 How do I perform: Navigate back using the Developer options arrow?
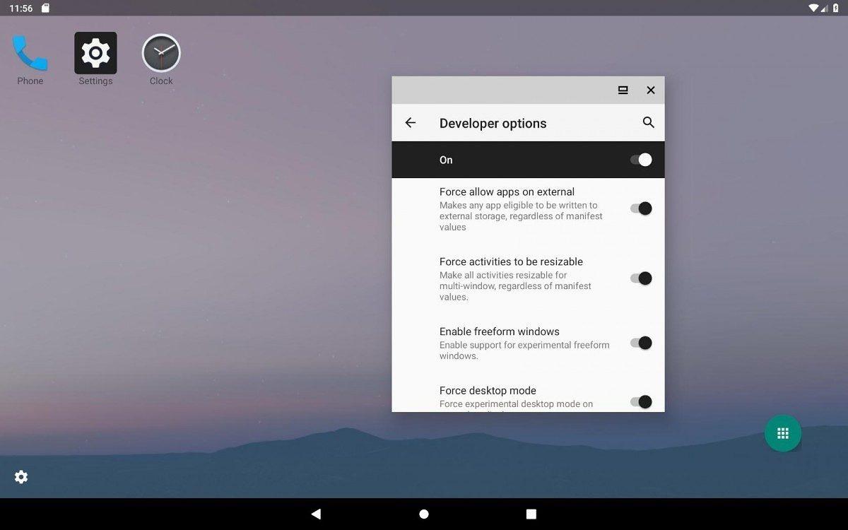tap(411, 122)
